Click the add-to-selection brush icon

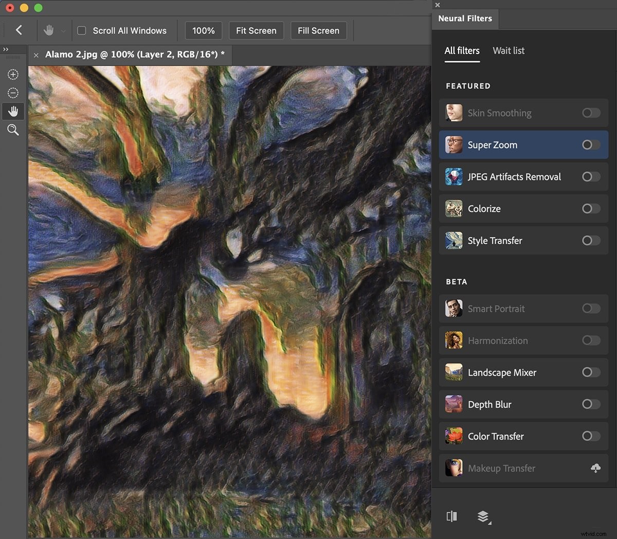(x=13, y=74)
